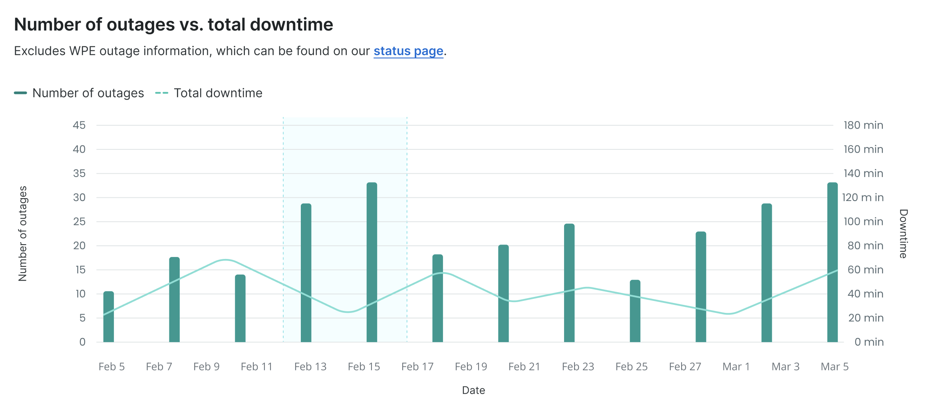Click the solid line icon for Number of outages
This screenshot has height=410, width=926.
20,93
